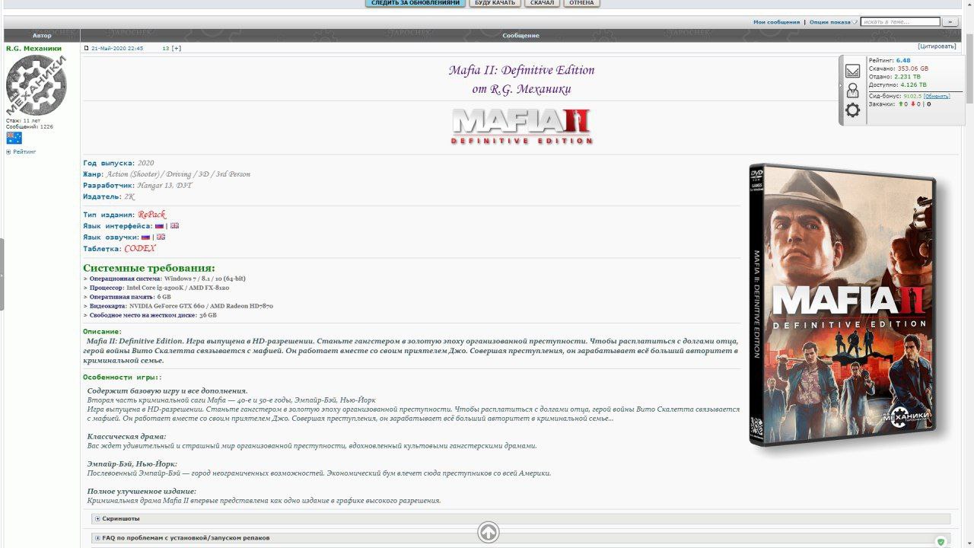Click the Russian flag next to Язык интерфейса
Screen dimensions: 974x548
[159, 226]
